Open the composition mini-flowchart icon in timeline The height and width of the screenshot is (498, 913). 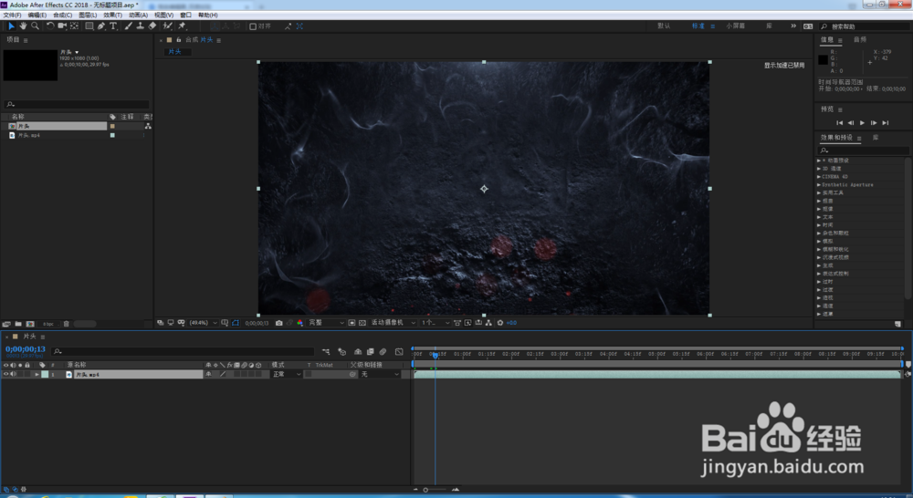326,351
